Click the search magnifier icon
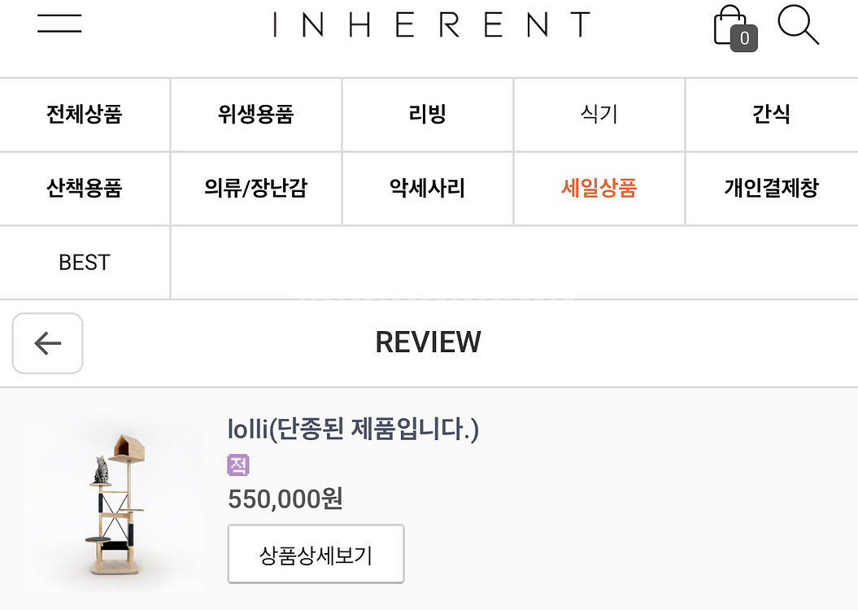This screenshot has height=610, width=858. [797, 25]
